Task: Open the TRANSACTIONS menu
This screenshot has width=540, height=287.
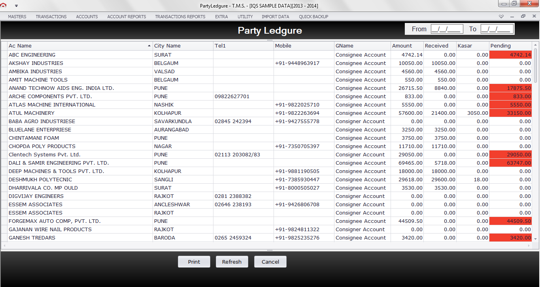Action: pos(51,17)
